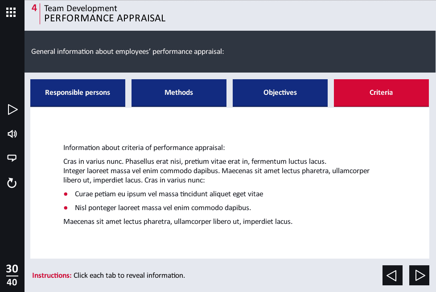This screenshot has height=292, width=436.
Task: Go to previous slide arrow button
Action: (392, 276)
